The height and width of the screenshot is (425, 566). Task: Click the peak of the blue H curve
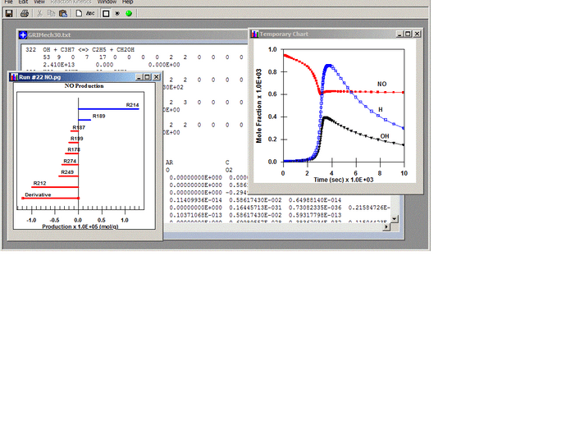pos(329,66)
